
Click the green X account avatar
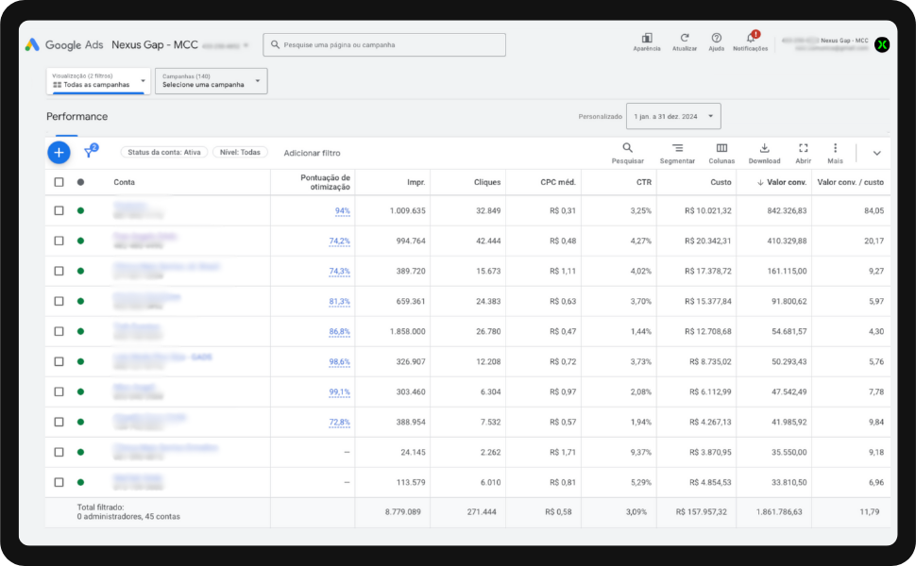click(x=882, y=44)
